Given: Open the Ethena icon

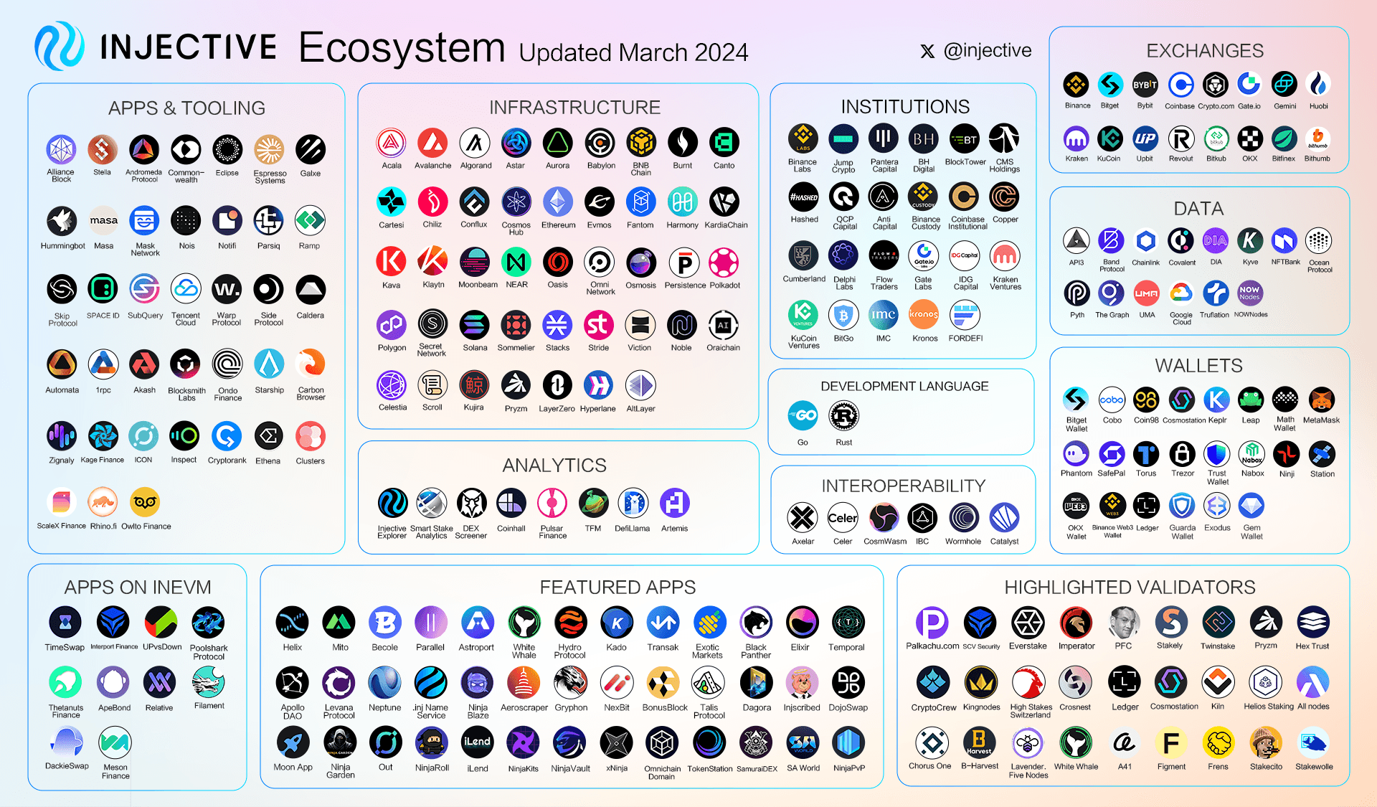Looking at the screenshot, I should [x=269, y=436].
